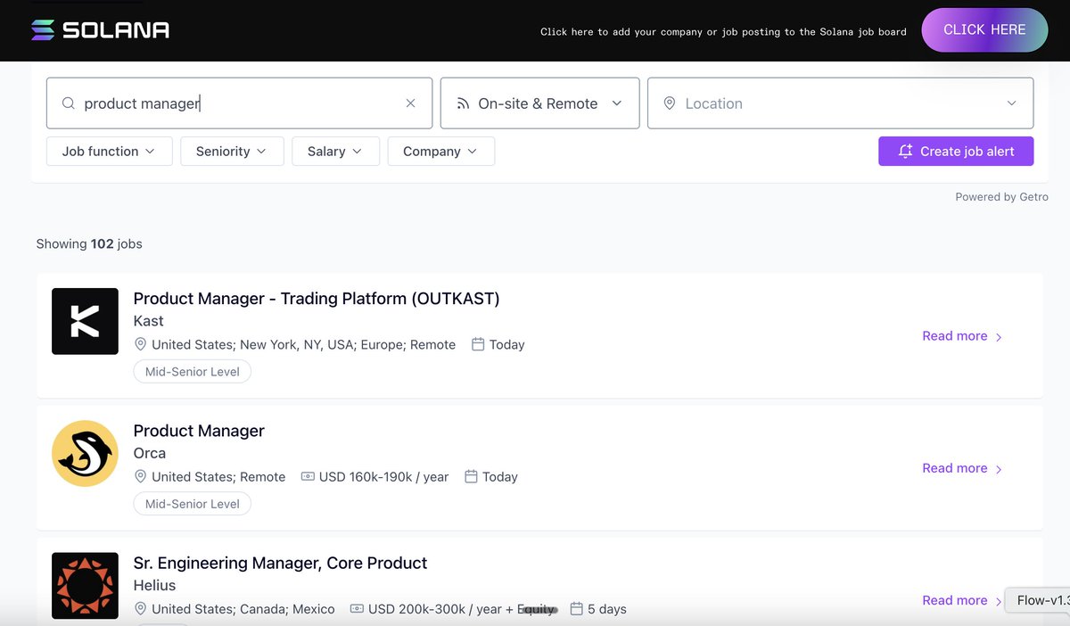Read more about the Helius job
This screenshot has width=1070, height=626.
(962, 600)
